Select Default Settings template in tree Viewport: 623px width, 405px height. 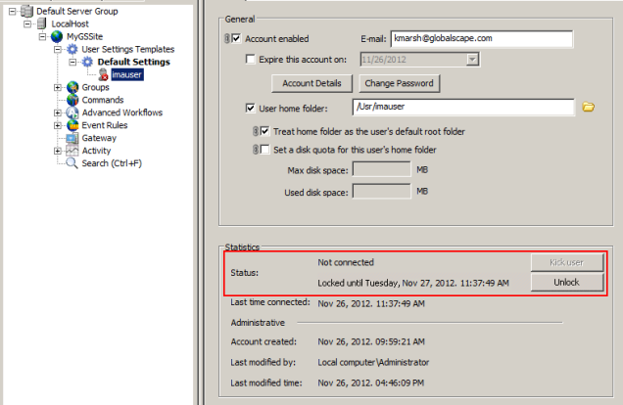tap(133, 62)
